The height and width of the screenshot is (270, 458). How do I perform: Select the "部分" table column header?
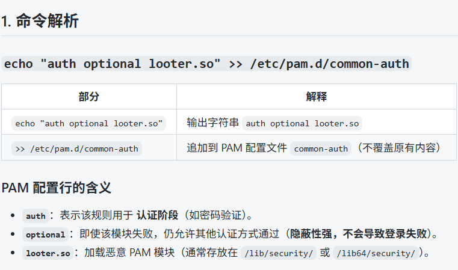[88, 96]
